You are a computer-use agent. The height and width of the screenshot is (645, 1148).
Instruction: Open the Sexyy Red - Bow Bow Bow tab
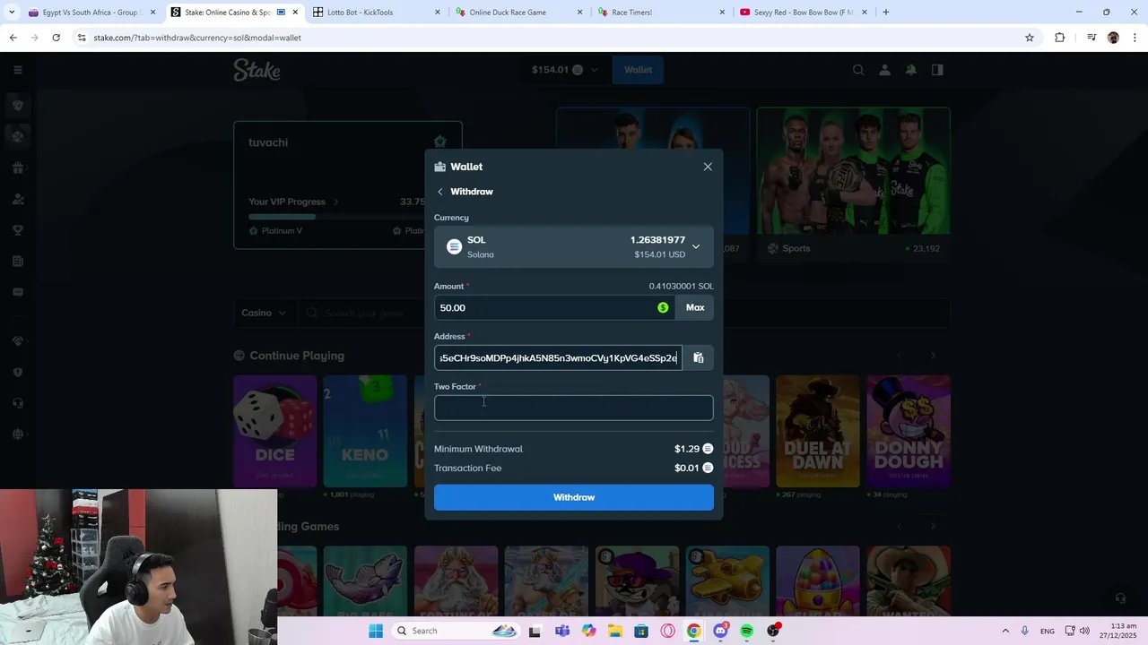803,13
